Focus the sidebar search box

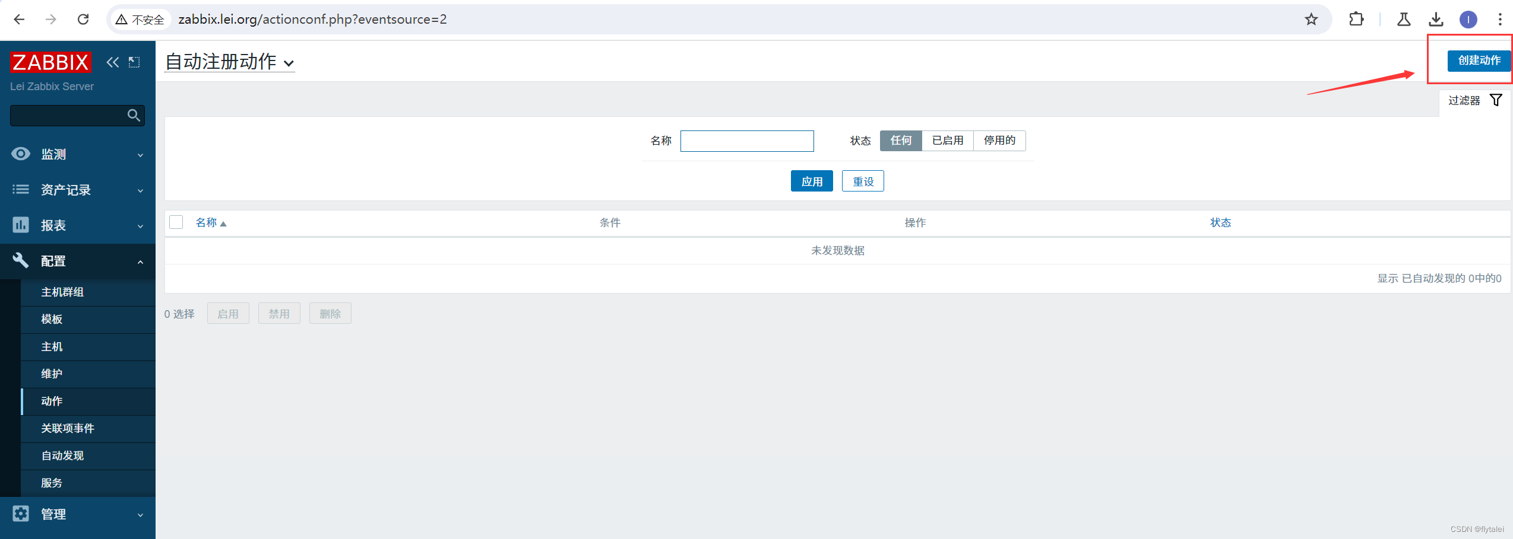pyautogui.click(x=77, y=116)
